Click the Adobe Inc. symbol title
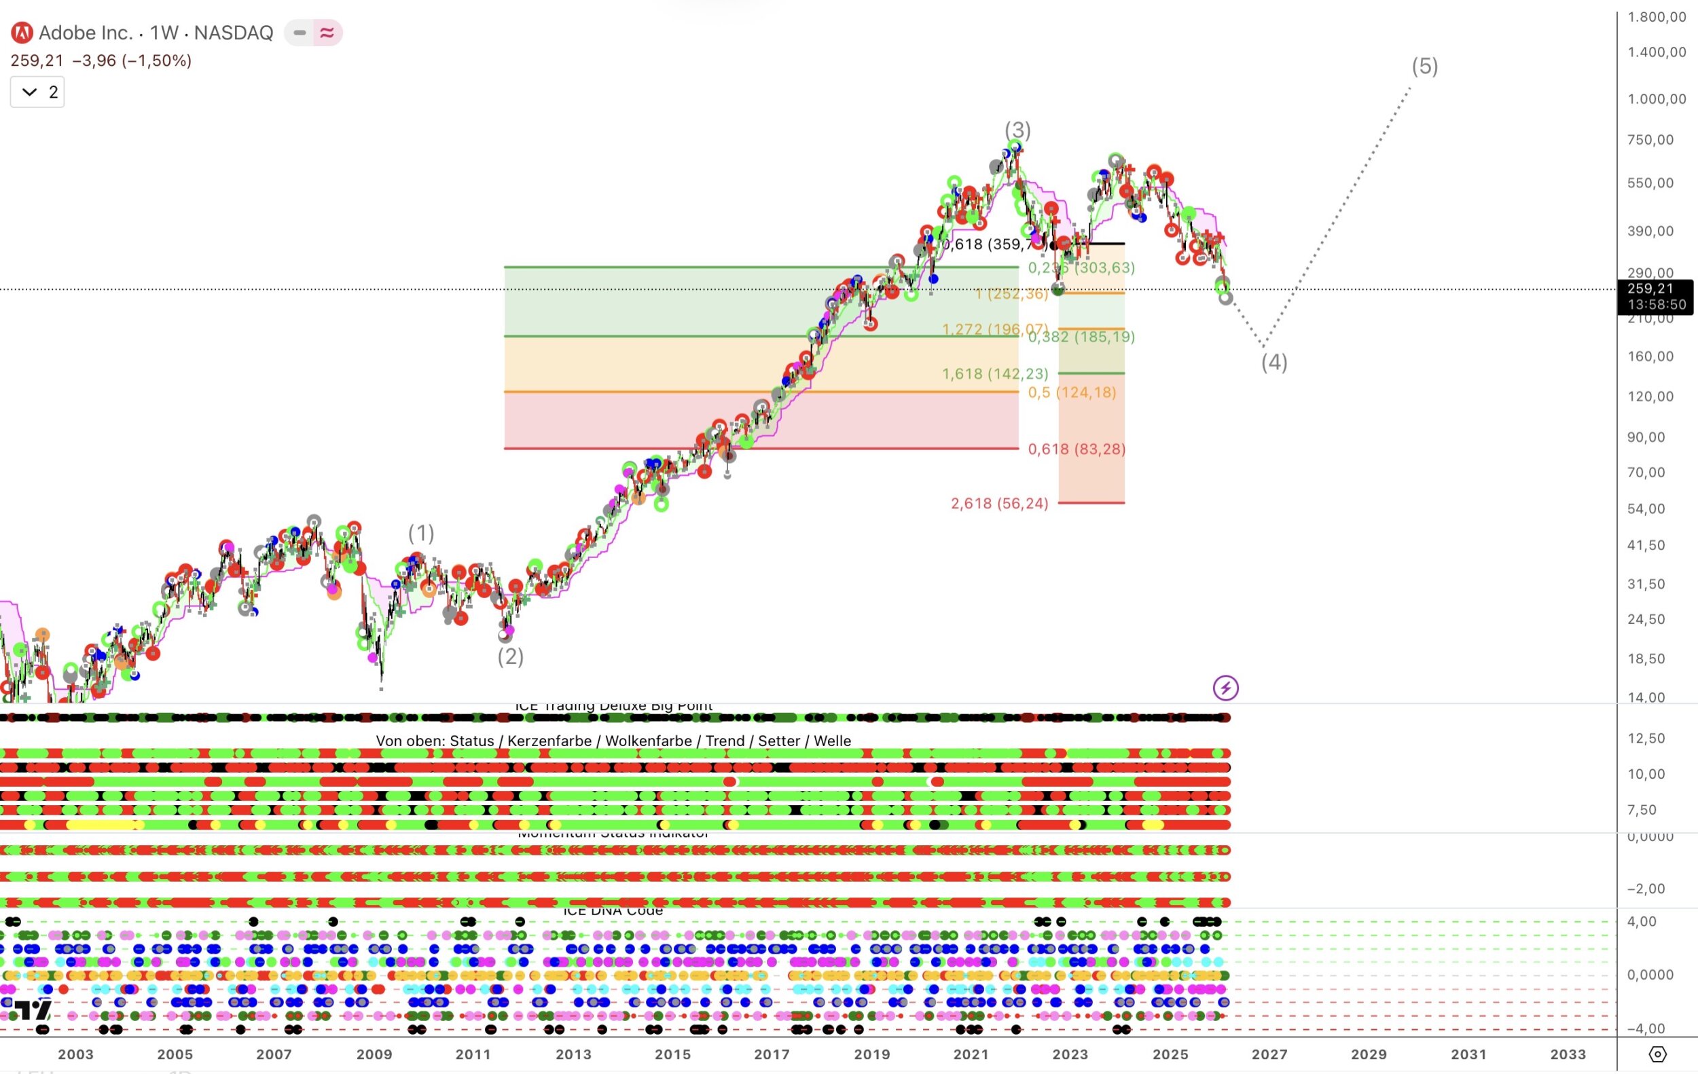 point(86,33)
